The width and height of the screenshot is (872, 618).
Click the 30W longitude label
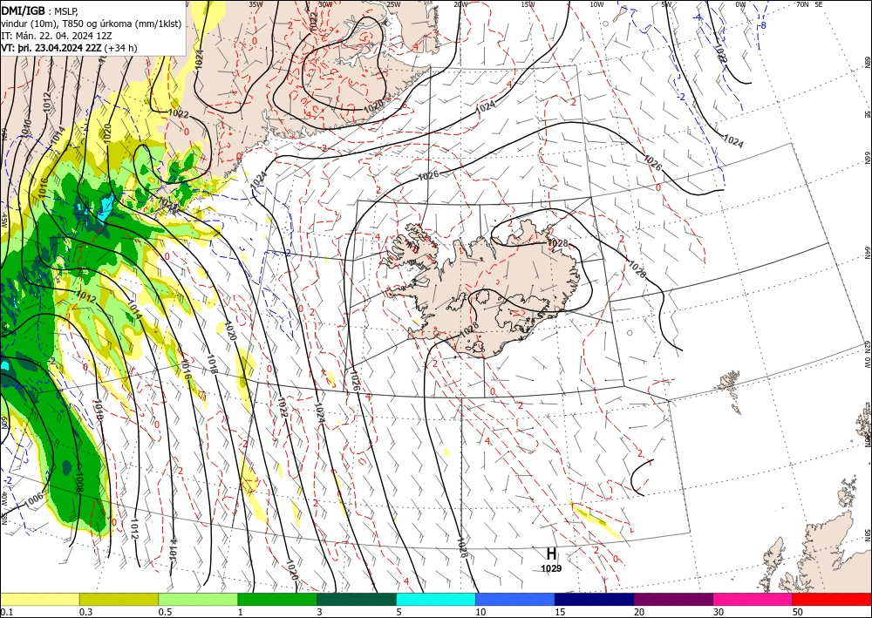(325, 4)
